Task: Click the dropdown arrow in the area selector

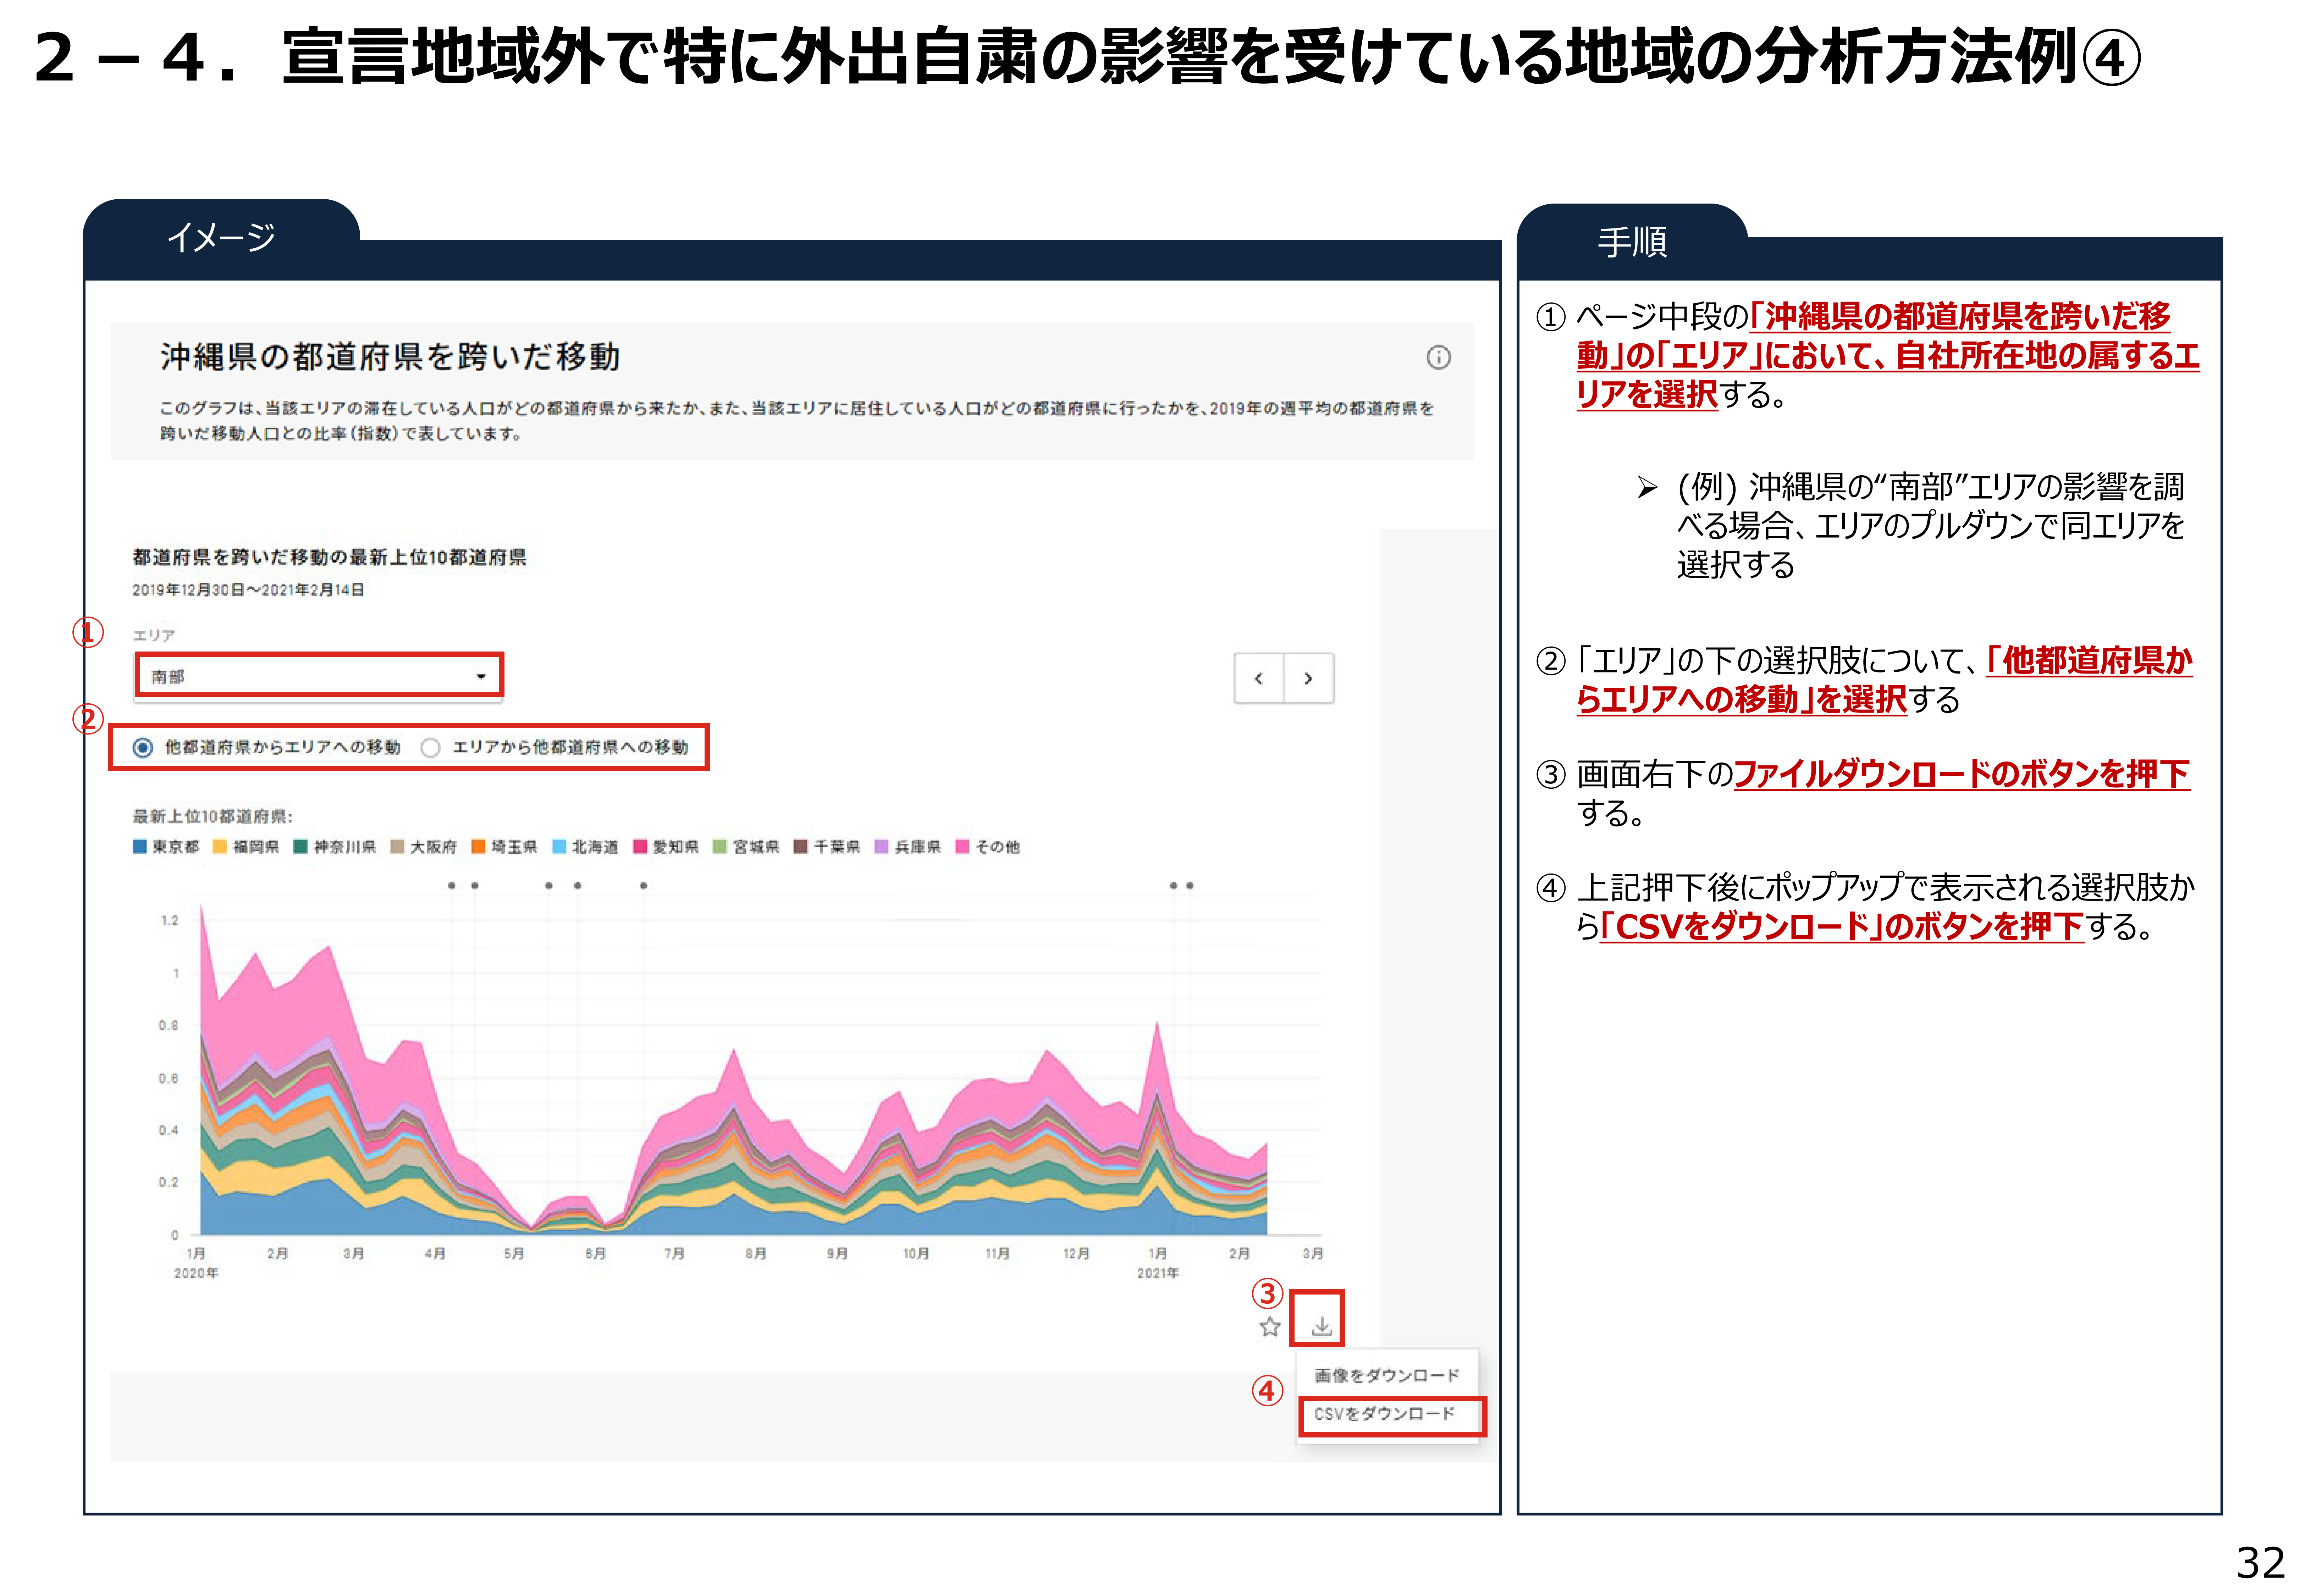Action: point(481,676)
